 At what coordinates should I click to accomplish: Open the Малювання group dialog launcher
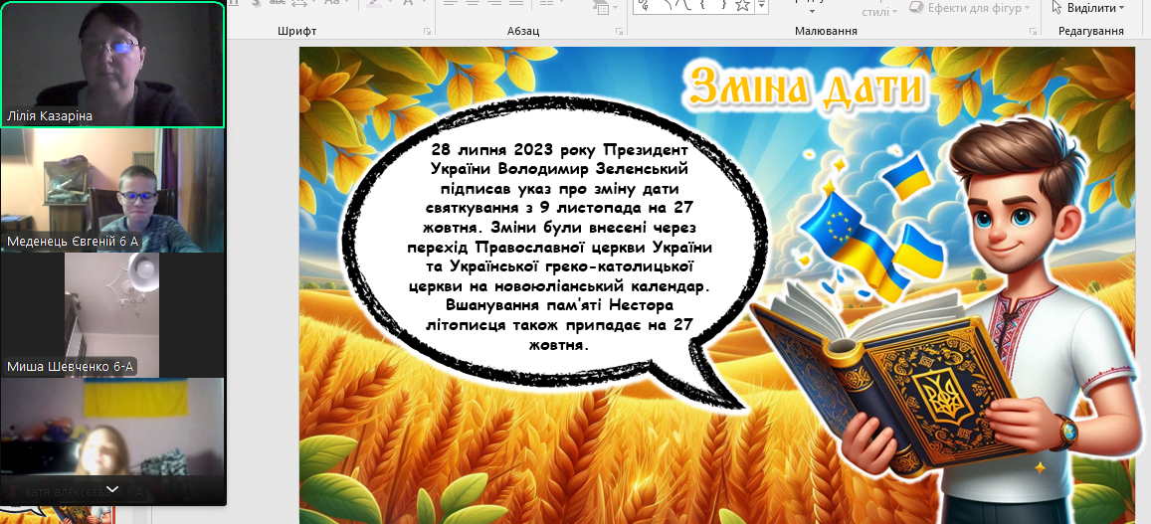(x=1033, y=32)
